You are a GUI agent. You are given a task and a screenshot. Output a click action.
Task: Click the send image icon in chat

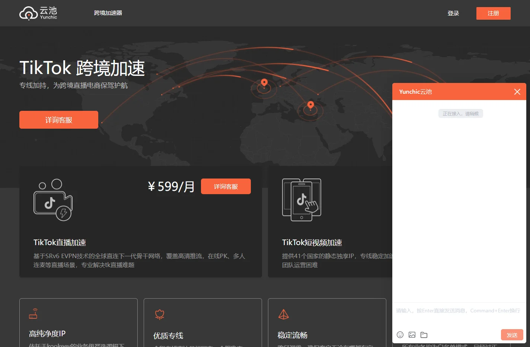point(412,335)
